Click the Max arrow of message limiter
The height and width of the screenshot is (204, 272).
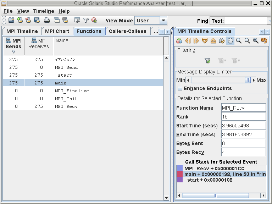[254, 80]
